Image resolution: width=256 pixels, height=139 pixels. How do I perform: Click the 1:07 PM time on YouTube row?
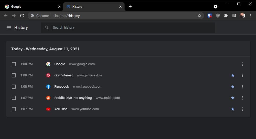[x=26, y=109]
